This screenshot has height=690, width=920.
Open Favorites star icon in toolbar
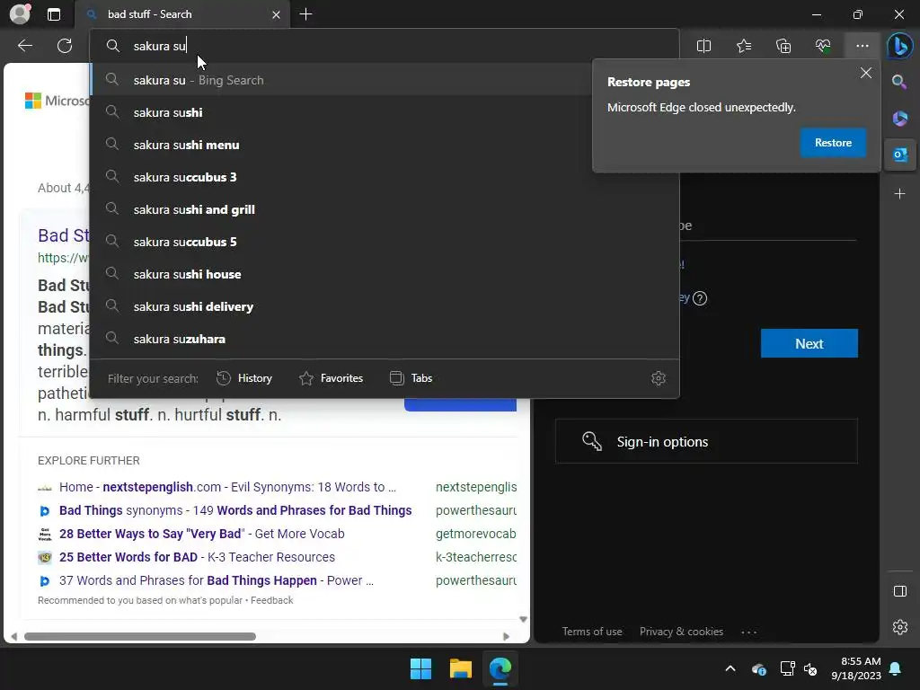(743, 46)
